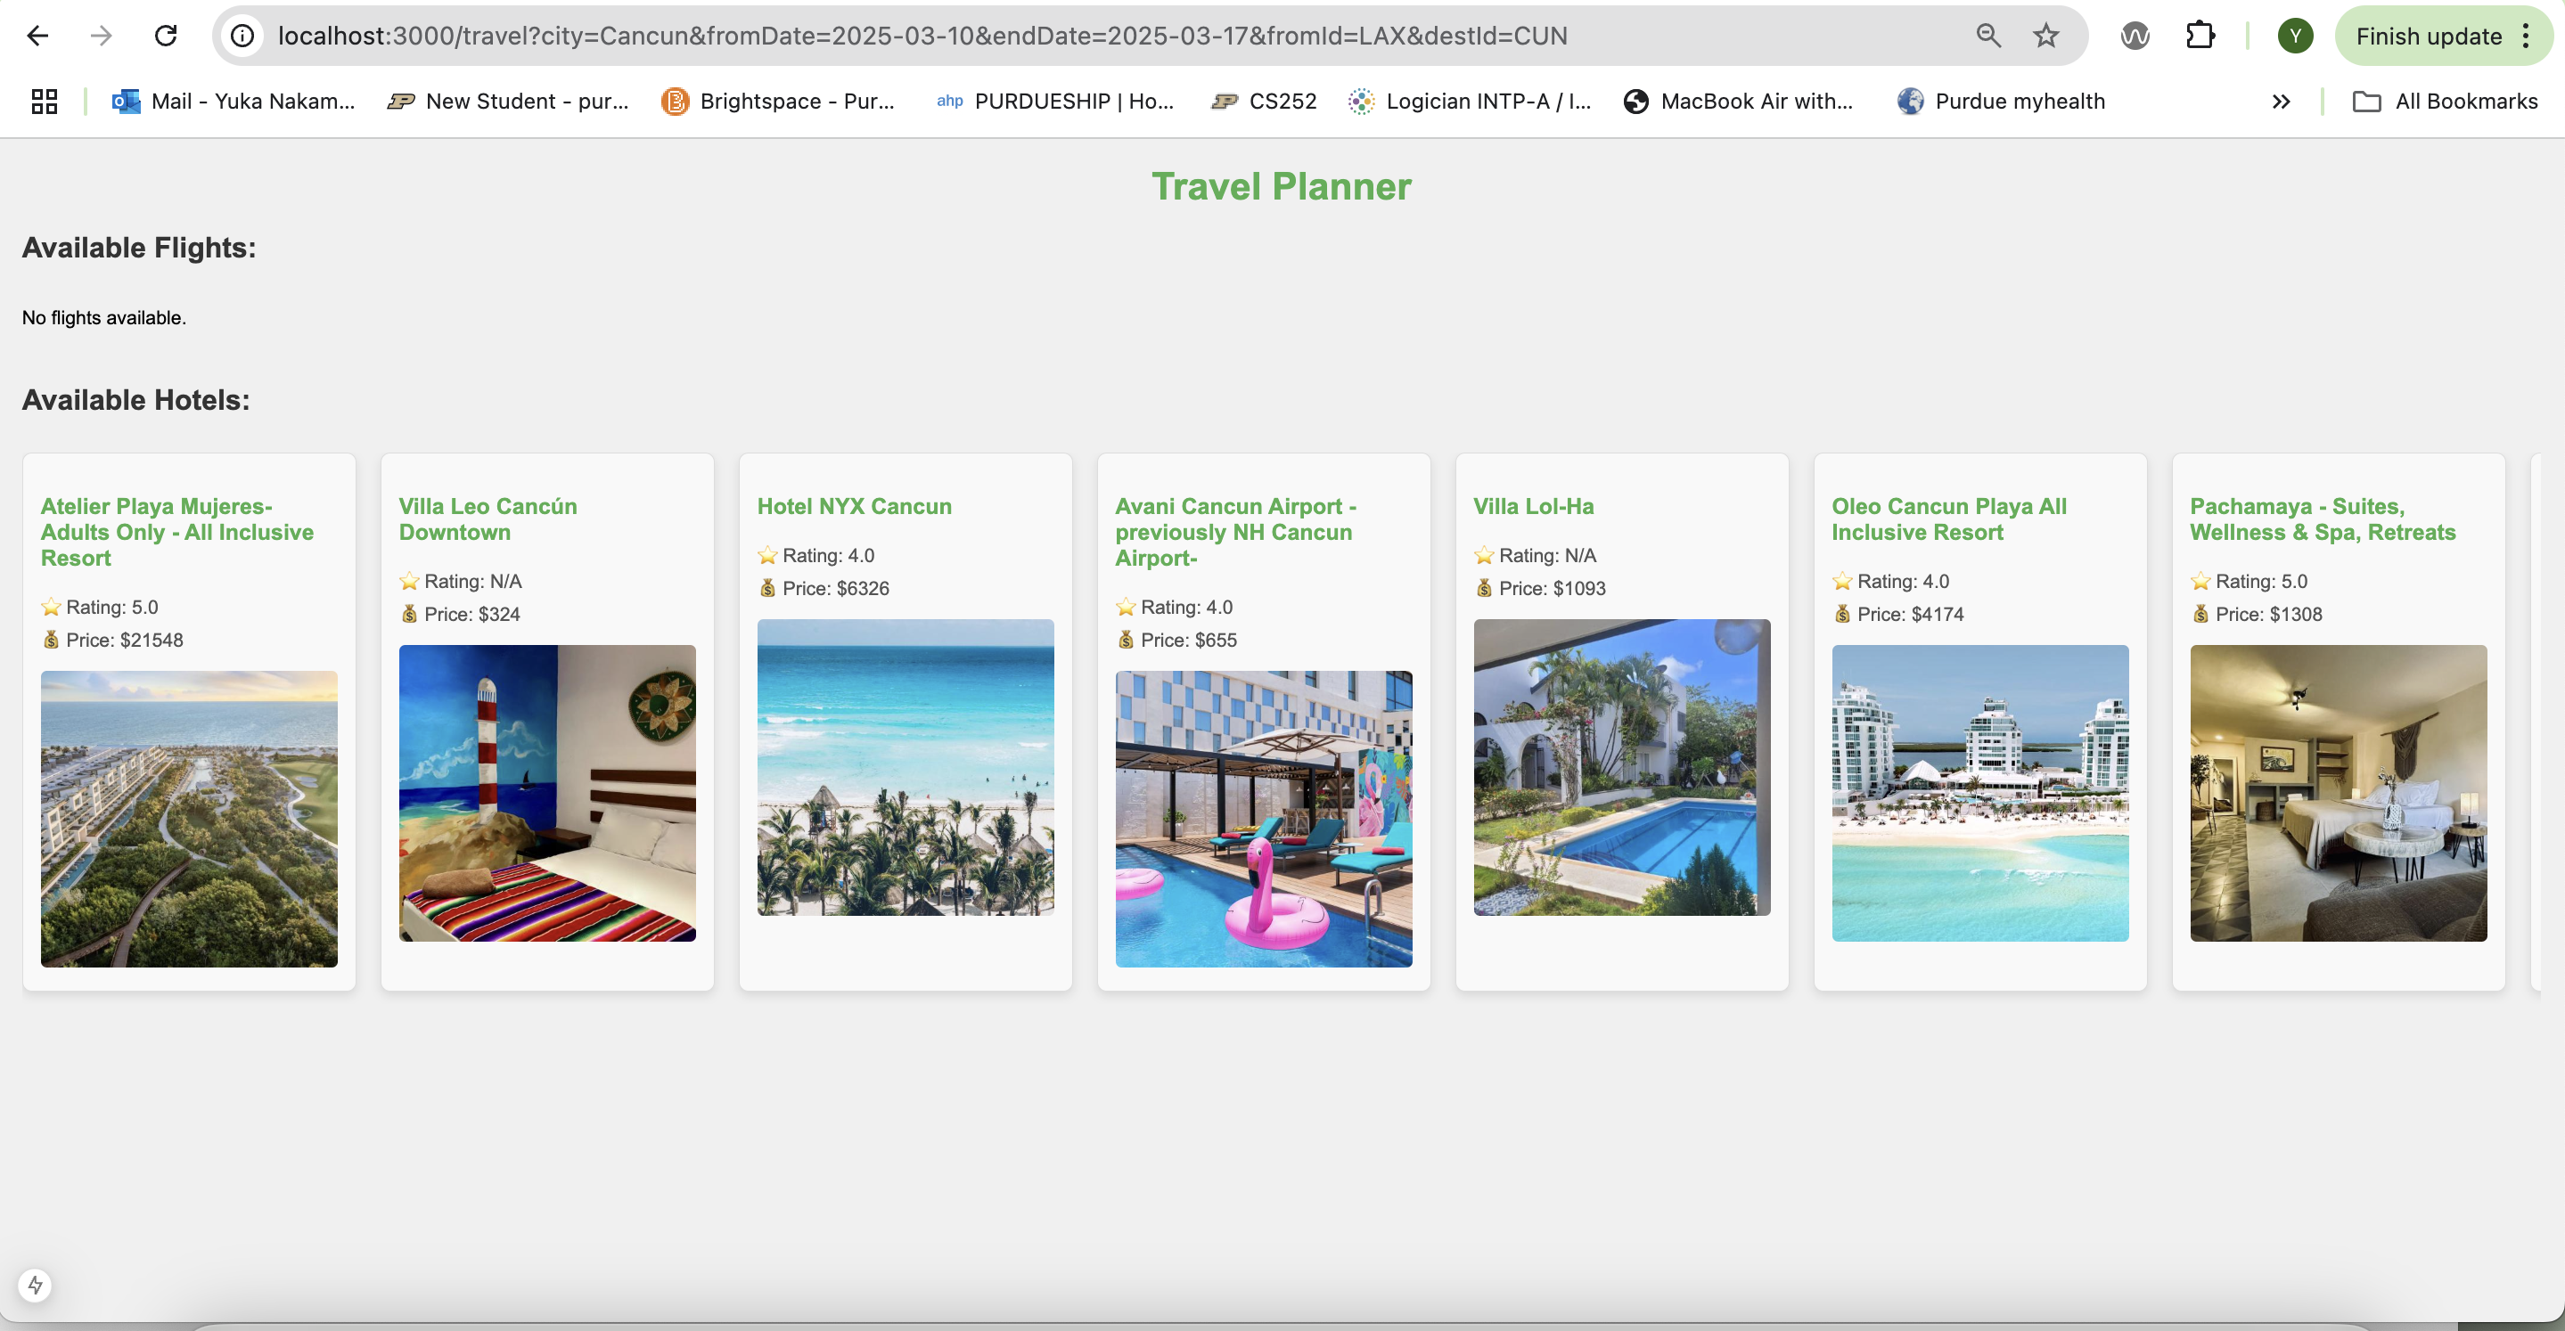
Task: Reload the page with the refresh icon
Action: pyautogui.click(x=165, y=36)
